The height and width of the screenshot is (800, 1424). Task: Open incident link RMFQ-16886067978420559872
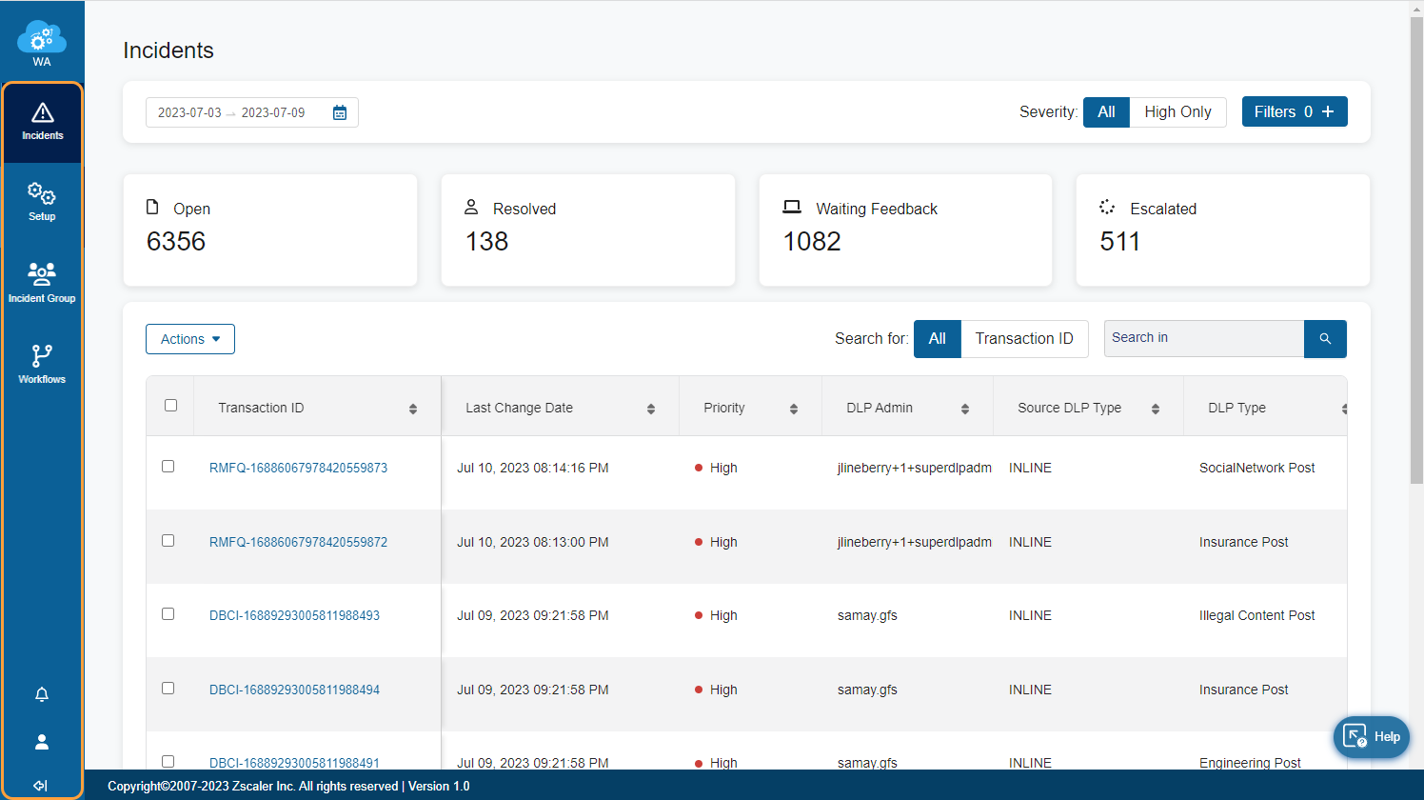point(298,542)
